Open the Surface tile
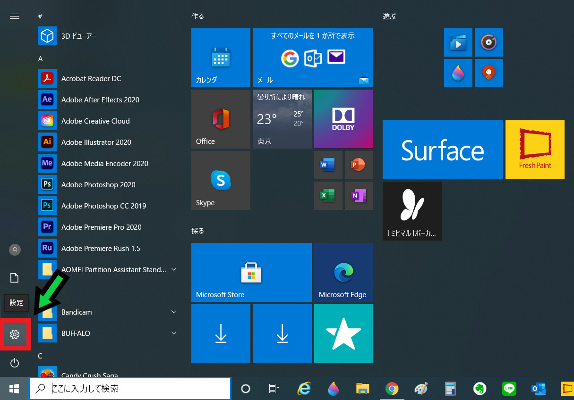Screen dimensions: 574x400 (x=443, y=150)
